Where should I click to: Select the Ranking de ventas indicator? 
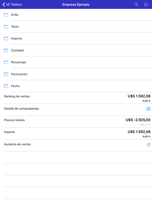76,98
